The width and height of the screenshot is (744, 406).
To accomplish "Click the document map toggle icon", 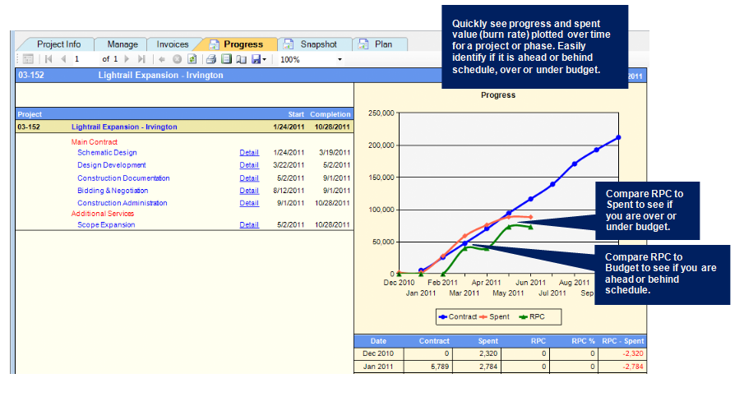I will (27, 59).
